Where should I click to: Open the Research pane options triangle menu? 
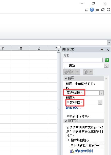102,49
